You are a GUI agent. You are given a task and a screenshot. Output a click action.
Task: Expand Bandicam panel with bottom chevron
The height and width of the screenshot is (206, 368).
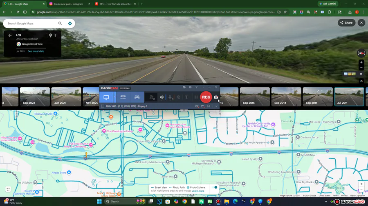pos(216,106)
